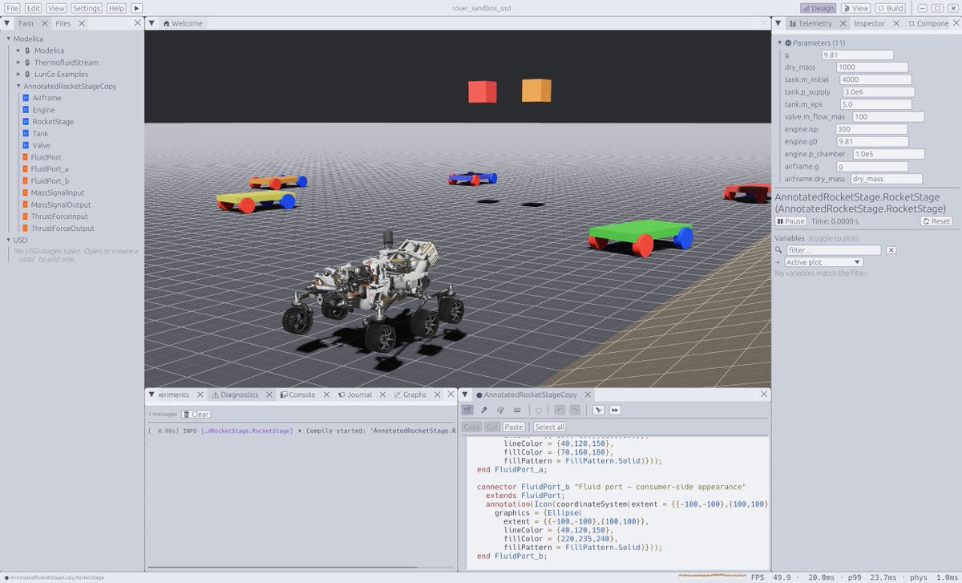Collapse the Parameters (11) section
The height and width of the screenshot is (583, 962).
coord(779,43)
